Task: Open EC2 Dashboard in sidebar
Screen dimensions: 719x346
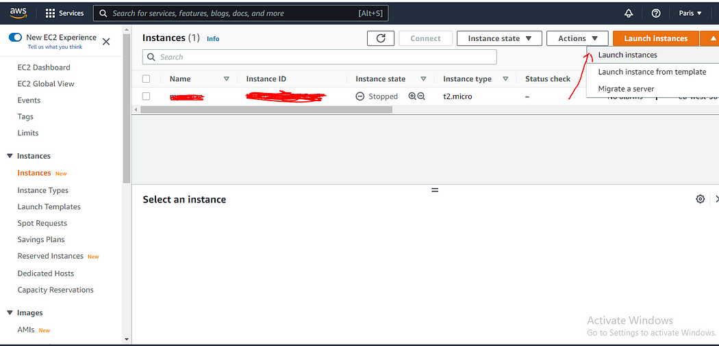Action: [44, 67]
